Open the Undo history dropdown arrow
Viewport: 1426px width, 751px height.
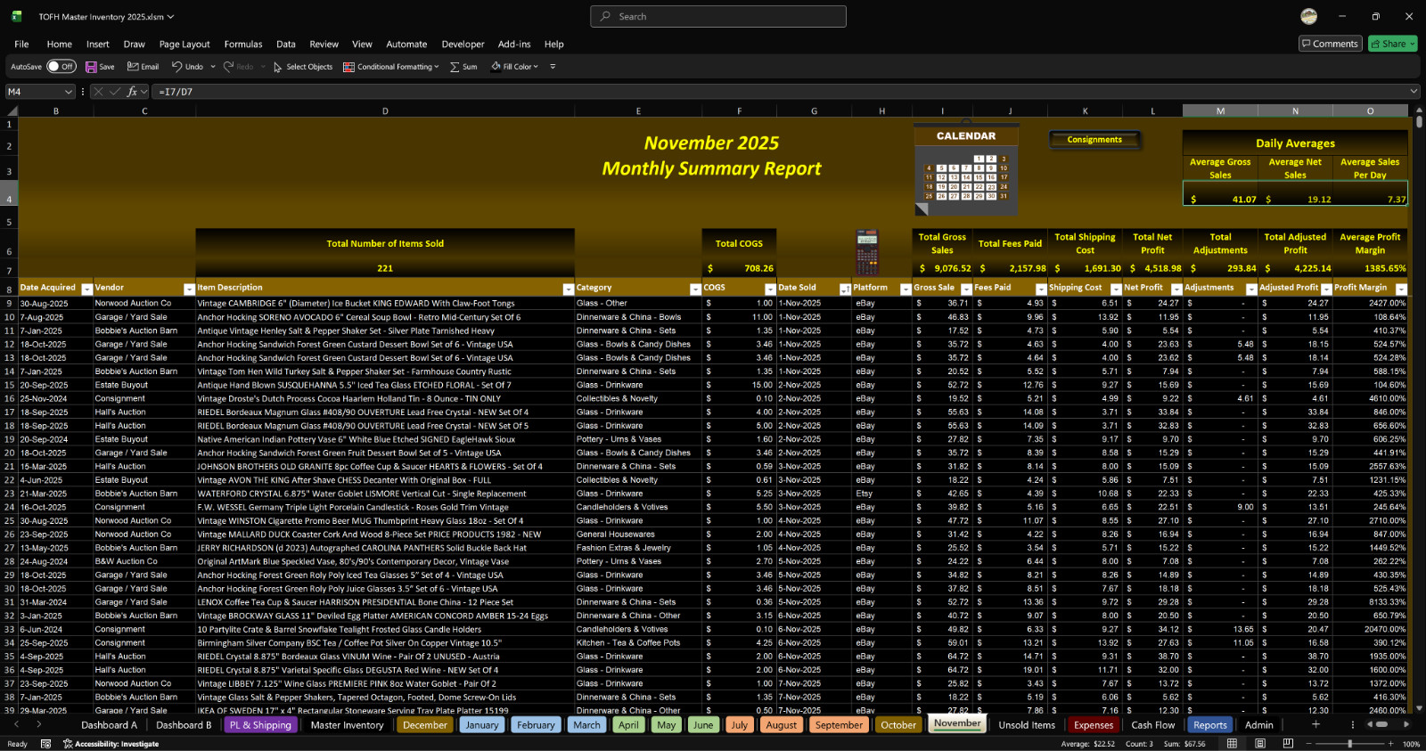coord(213,67)
